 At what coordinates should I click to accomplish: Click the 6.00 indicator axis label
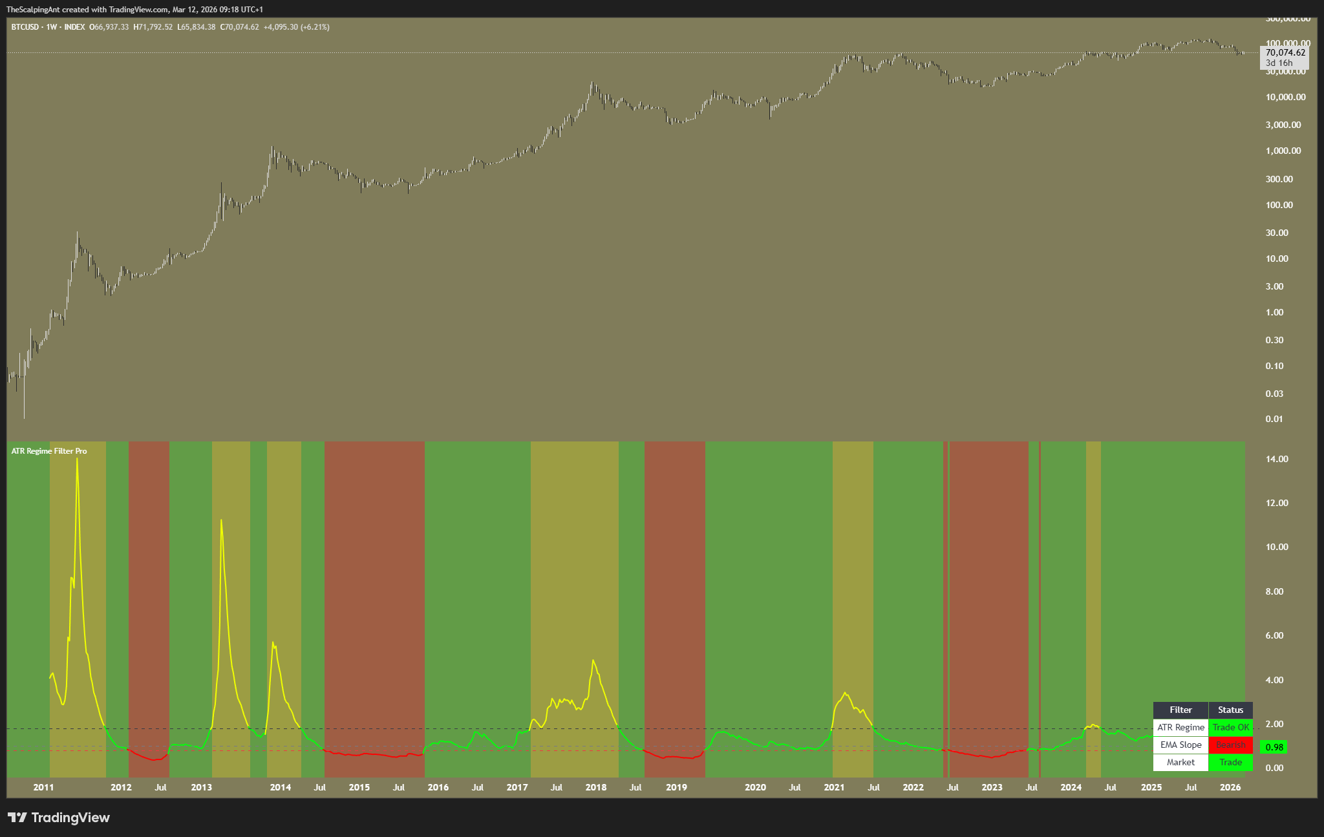(1274, 635)
